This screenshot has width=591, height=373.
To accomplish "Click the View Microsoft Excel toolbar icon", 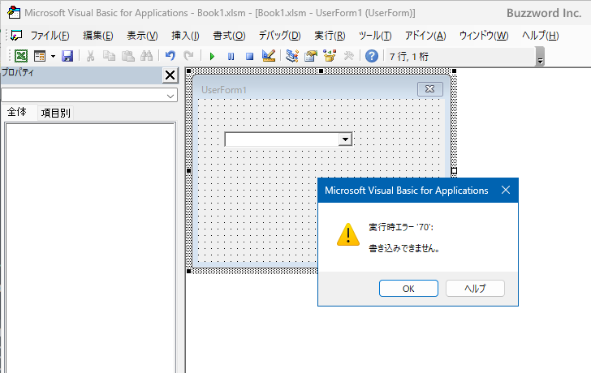I will (x=21, y=56).
